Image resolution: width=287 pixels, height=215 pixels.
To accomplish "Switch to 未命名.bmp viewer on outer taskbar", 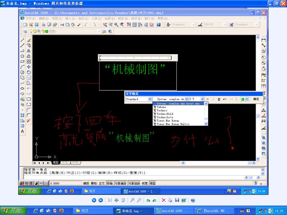I will [x=134, y=211].
